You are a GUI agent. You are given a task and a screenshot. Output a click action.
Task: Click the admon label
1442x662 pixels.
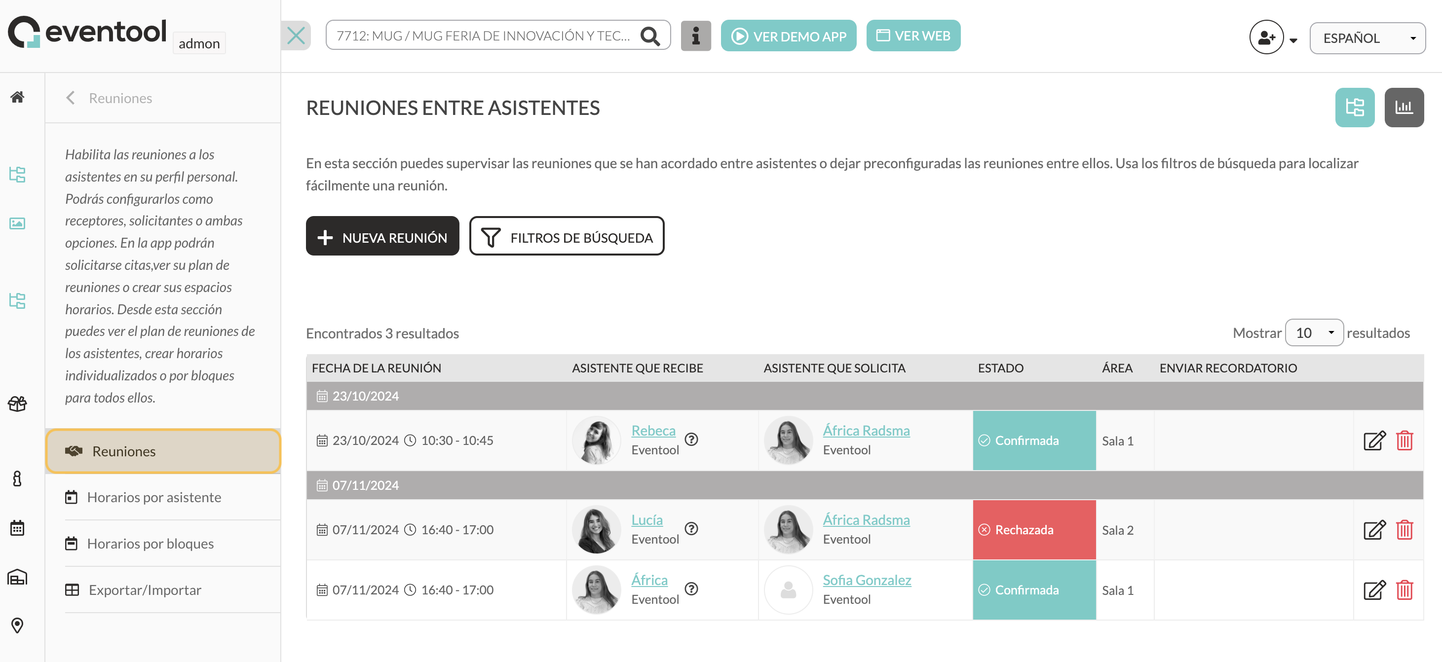point(199,43)
